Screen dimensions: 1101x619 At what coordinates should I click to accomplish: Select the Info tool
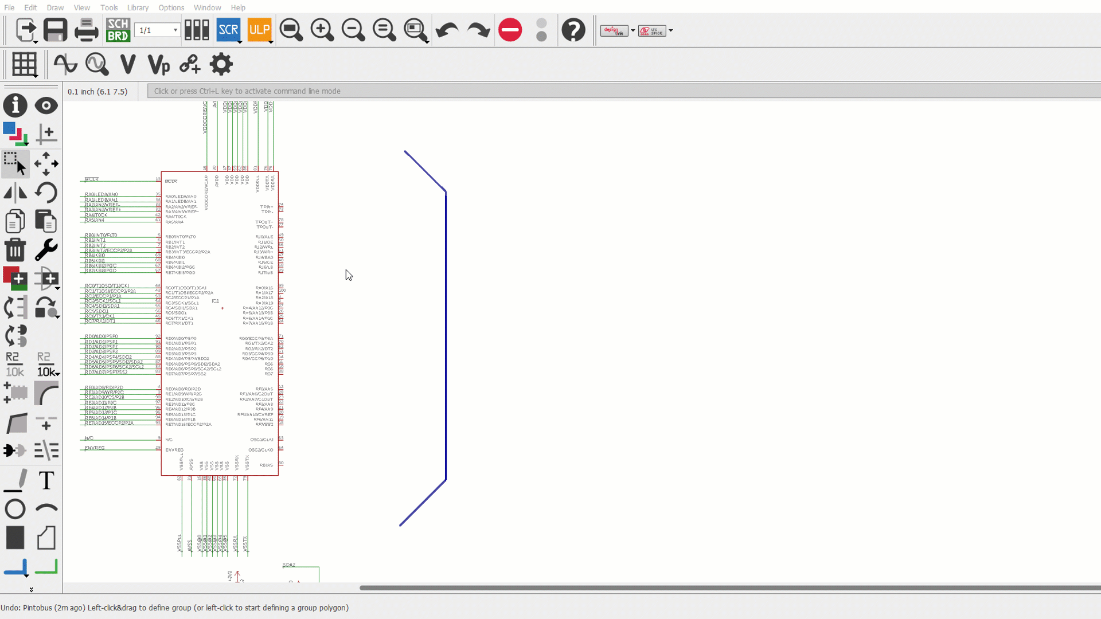[15, 105]
